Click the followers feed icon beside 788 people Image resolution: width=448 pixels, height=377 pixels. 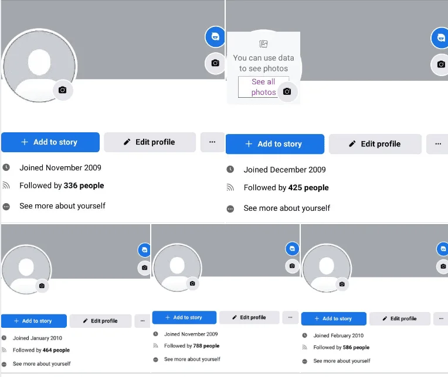pos(156,345)
